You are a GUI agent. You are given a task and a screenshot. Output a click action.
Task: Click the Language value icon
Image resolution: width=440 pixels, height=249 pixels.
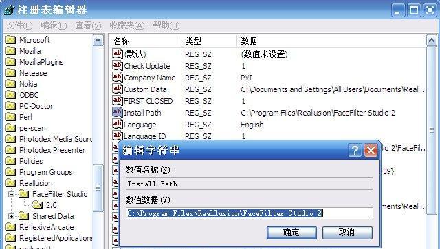pos(118,124)
